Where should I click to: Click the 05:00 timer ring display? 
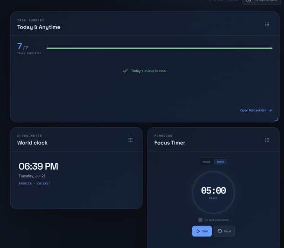213,193
